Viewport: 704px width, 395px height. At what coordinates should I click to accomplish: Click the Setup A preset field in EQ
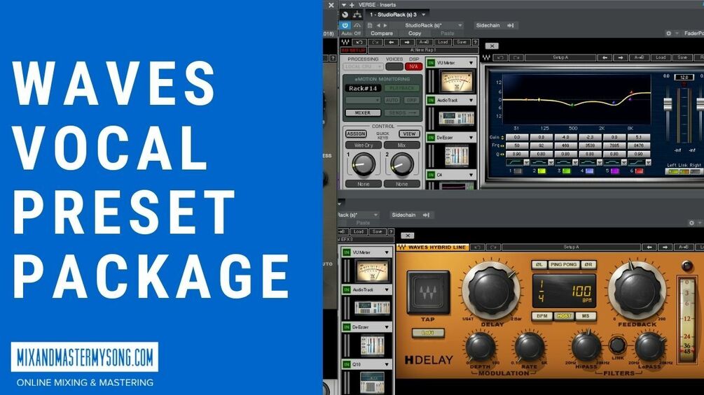(x=560, y=58)
